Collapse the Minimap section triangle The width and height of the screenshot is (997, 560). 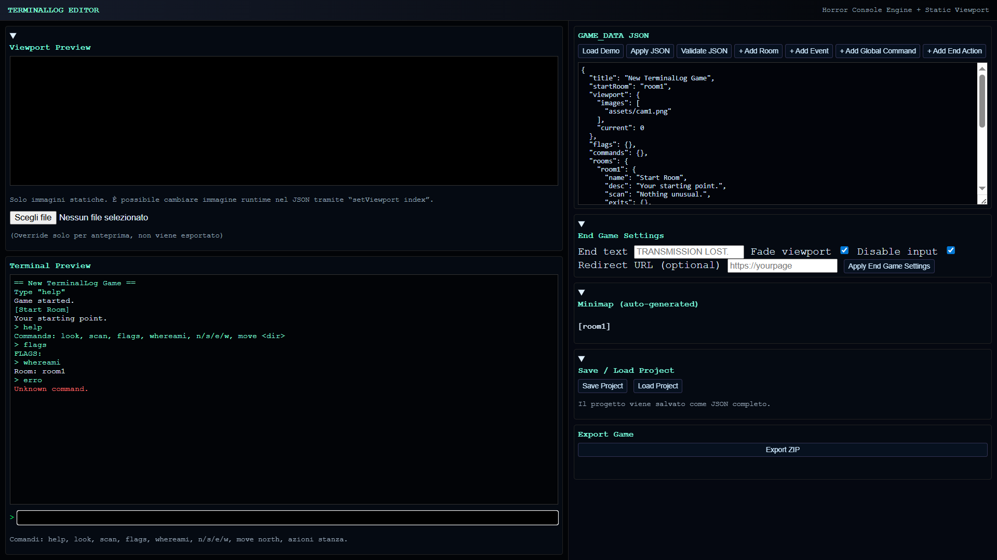(x=582, y=292)
